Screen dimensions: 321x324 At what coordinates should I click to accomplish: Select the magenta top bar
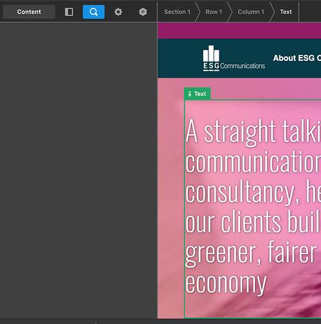pos(239,30)
